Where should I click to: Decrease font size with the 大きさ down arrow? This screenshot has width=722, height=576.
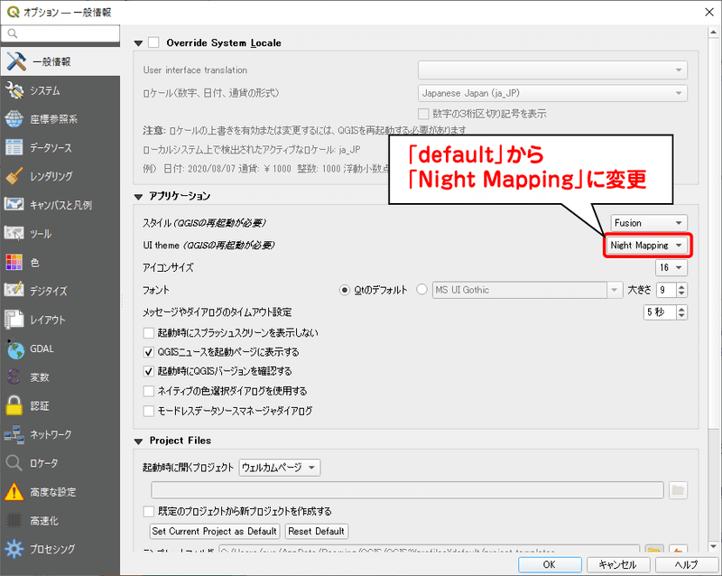click(681, 294)
